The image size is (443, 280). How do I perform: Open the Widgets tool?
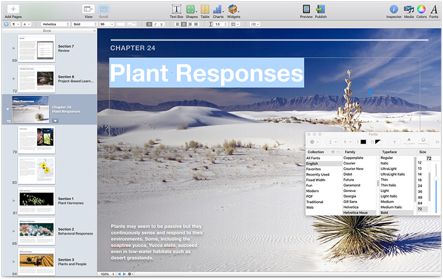tap(233, 9)
